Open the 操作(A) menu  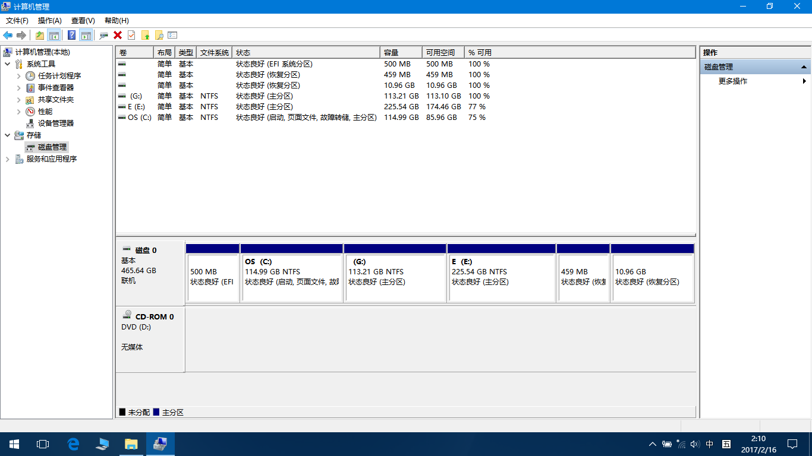[x=50, y=21]
